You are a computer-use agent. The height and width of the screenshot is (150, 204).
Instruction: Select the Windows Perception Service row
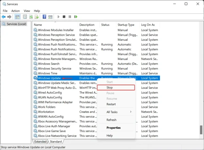(97, 35)
